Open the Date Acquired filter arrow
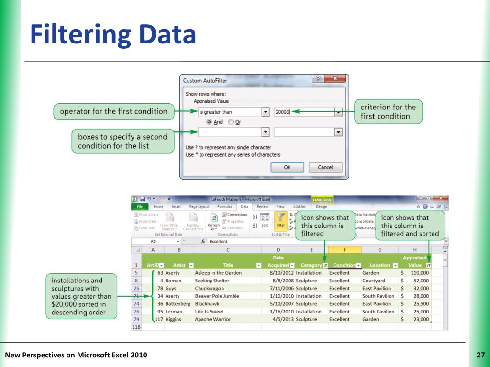The image size is (490, 367). pos(292,265)
